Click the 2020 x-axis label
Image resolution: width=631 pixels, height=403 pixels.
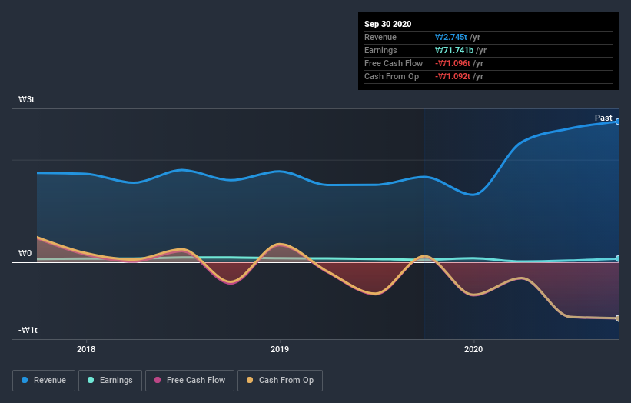point(473,349)
